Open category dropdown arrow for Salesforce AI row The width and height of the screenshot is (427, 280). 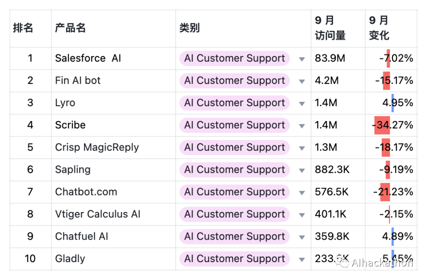(302, 59)
